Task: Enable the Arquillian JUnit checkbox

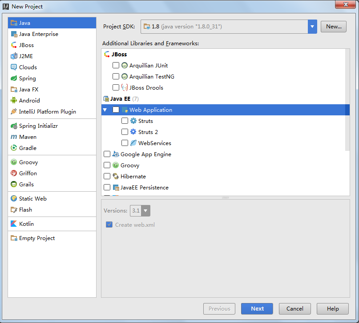Action: point(116,65)
